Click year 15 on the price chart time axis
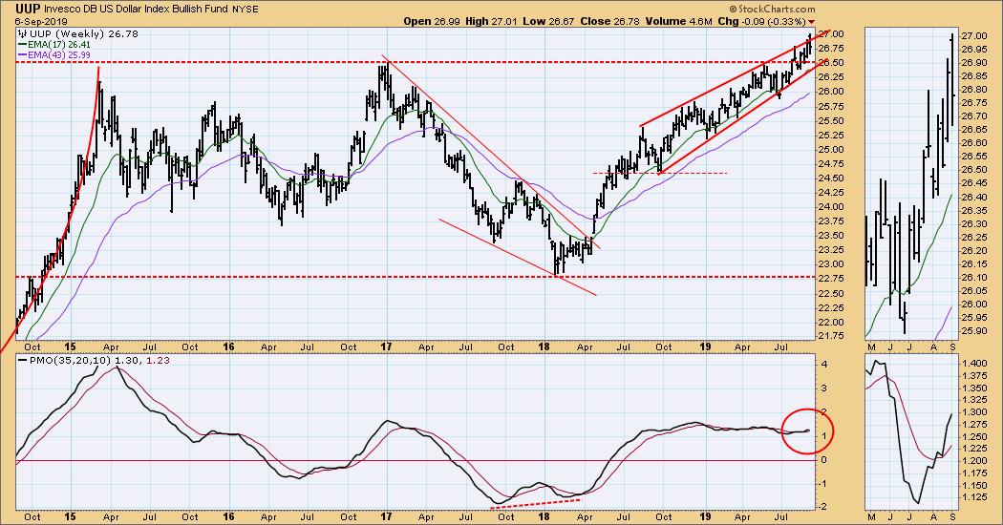This screenshot has height=525, width=1003. (71, 346)
